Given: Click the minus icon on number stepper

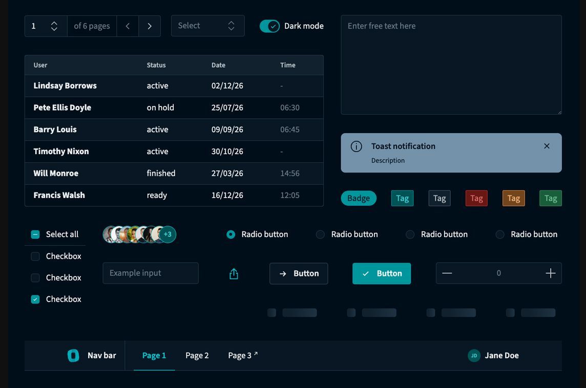Looking at the screenshot, I should coord(447,273).
